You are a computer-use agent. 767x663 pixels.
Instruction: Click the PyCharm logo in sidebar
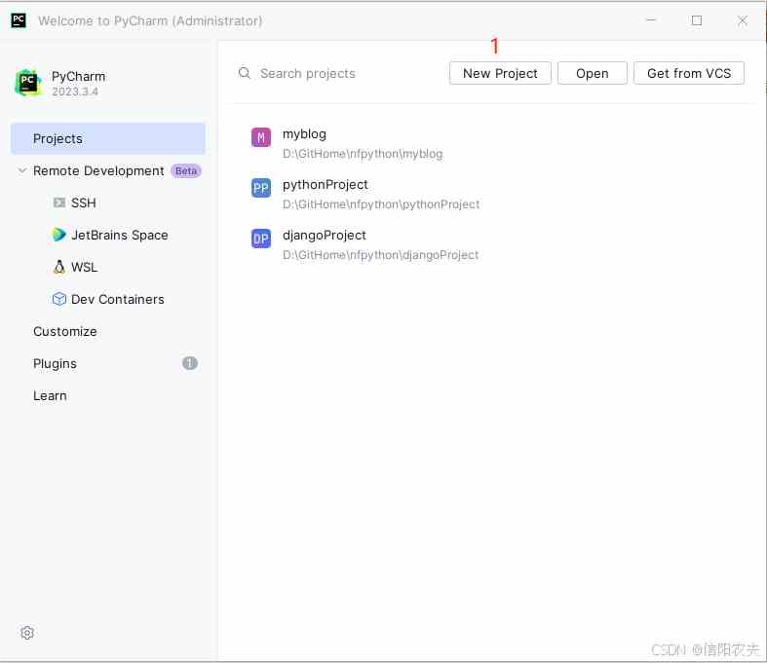pos(28,83)
